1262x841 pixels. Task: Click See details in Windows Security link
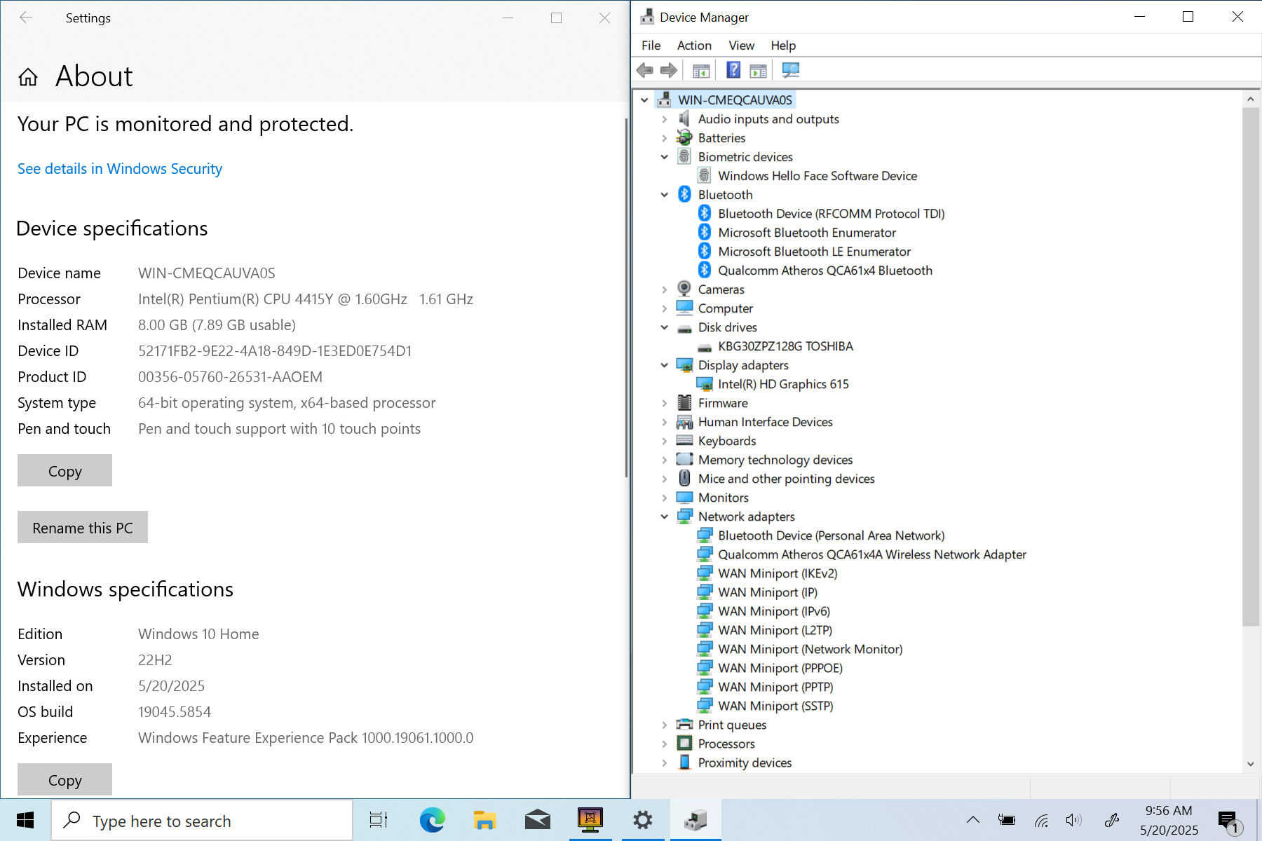(120, 169)
